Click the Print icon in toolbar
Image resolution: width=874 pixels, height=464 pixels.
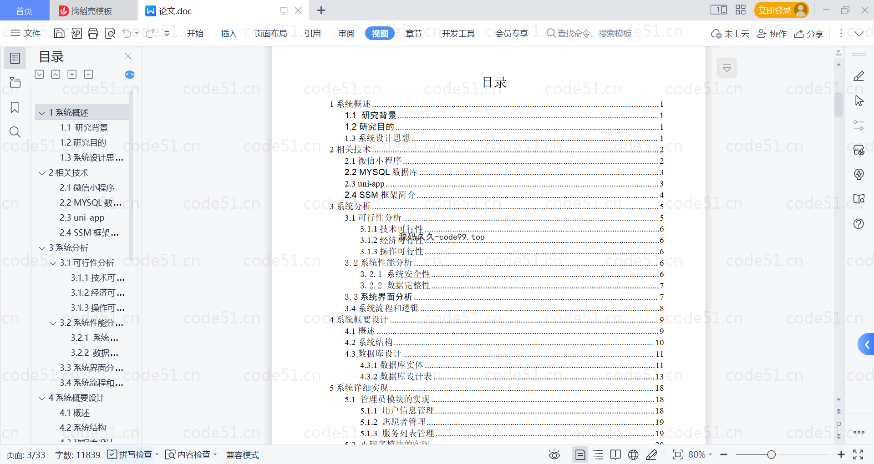click(93, 33)
